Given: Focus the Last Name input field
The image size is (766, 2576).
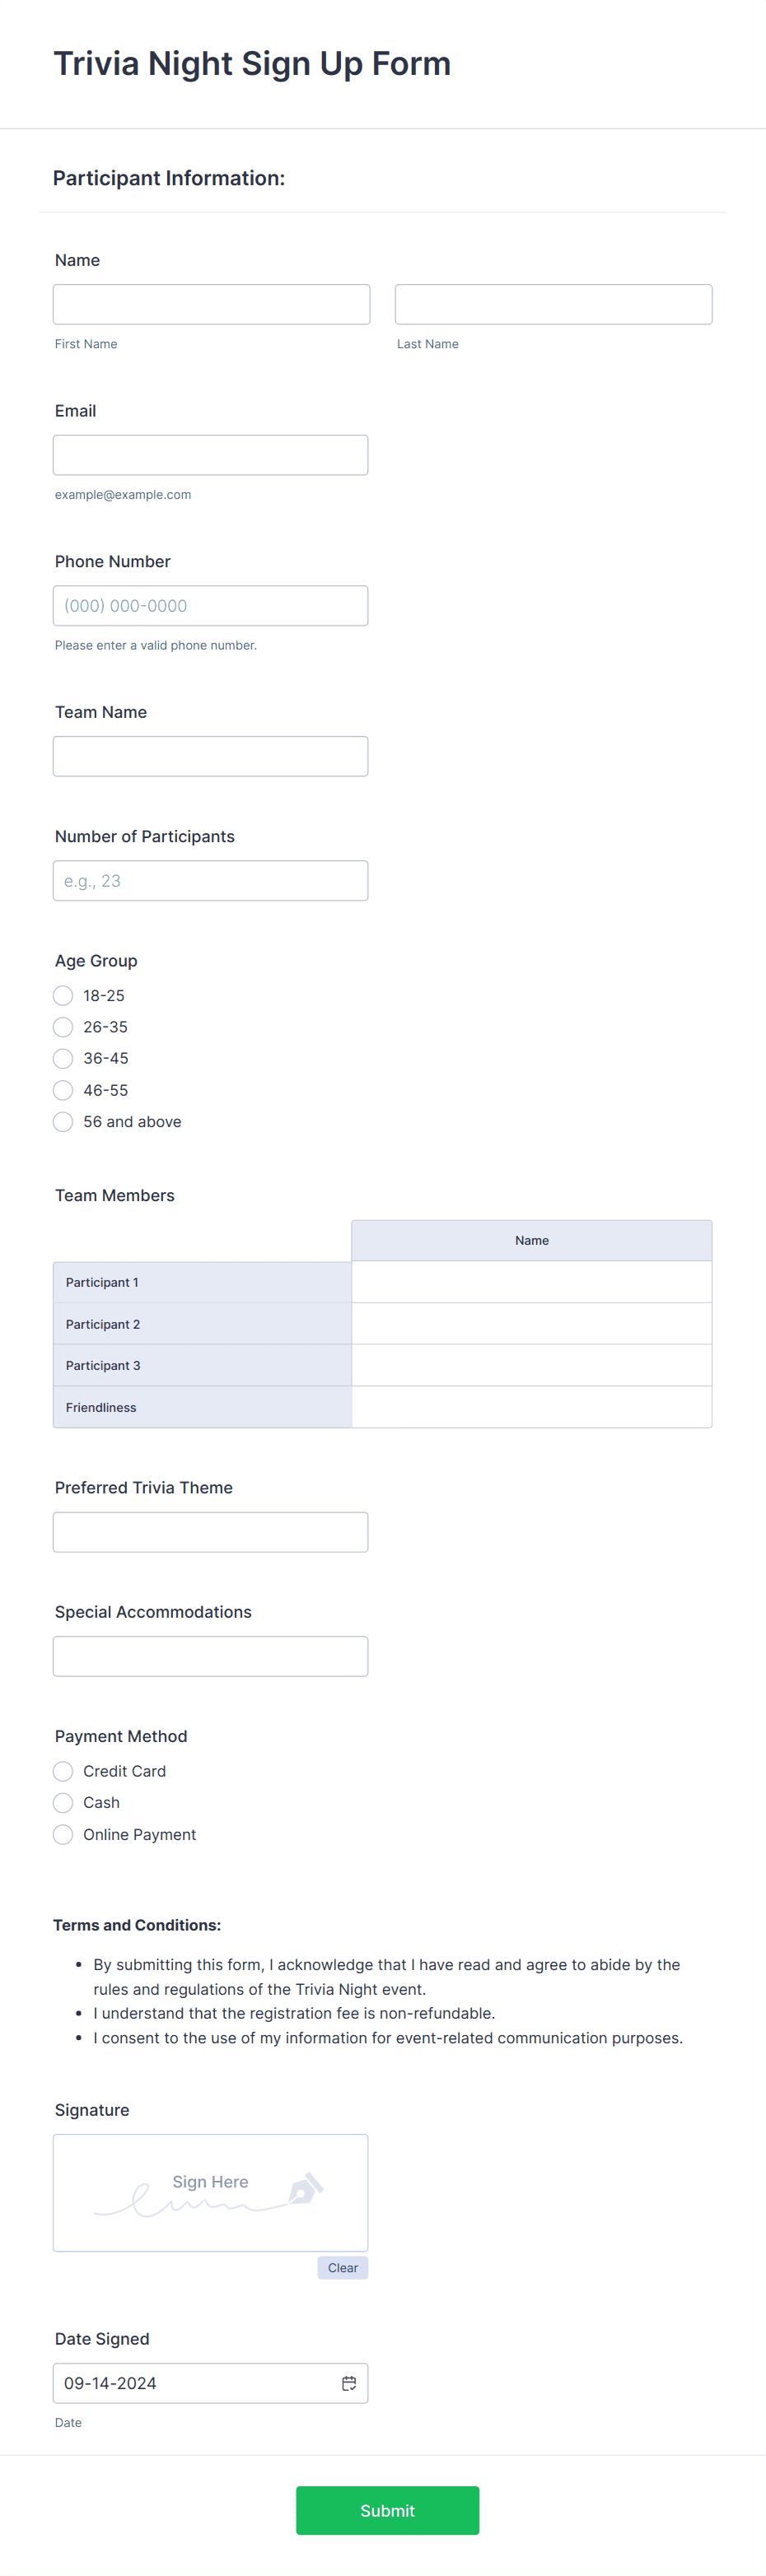Looking at the screenshot, I should [x=552, y=303].
